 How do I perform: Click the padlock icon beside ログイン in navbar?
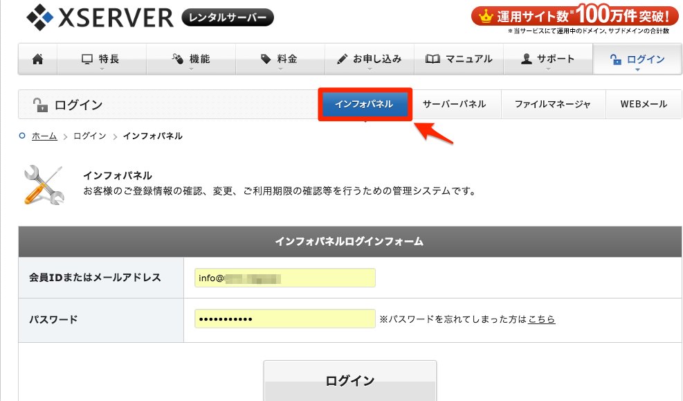(x=615, y=60)
